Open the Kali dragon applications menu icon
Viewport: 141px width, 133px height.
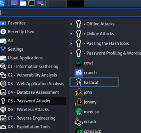pyautogui.click(x=2, y=3)
